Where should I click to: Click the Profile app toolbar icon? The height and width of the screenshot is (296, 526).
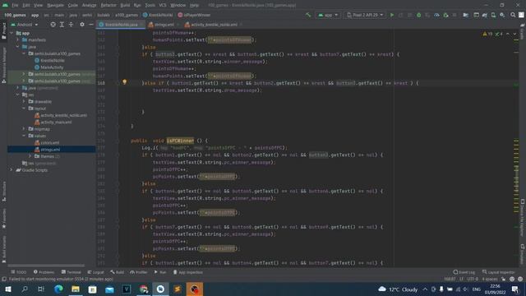pos(436,15)
